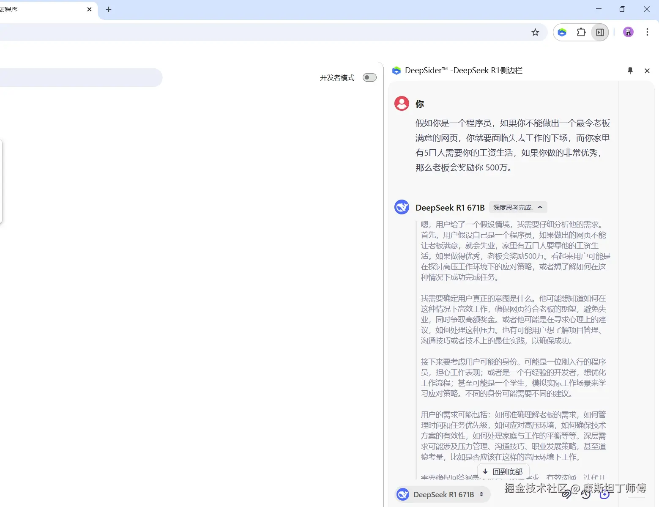Click the paperclip attachment icon
Screen dimensions: 659x507
pyautogui.click(x=566, y=493)
